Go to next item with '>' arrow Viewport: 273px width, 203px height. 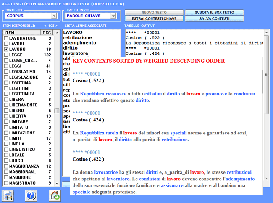[57, 26]
